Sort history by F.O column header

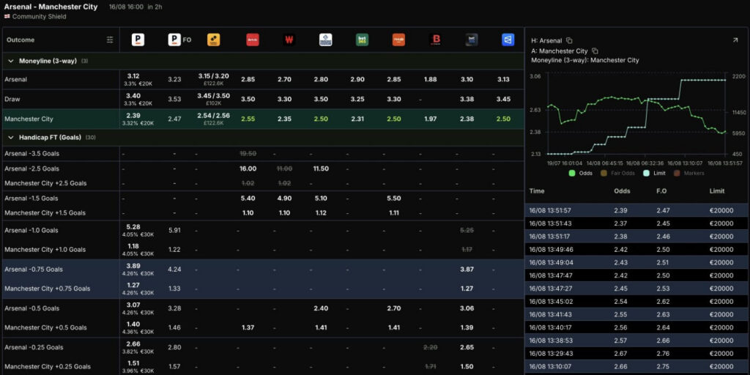click(662, 191)
